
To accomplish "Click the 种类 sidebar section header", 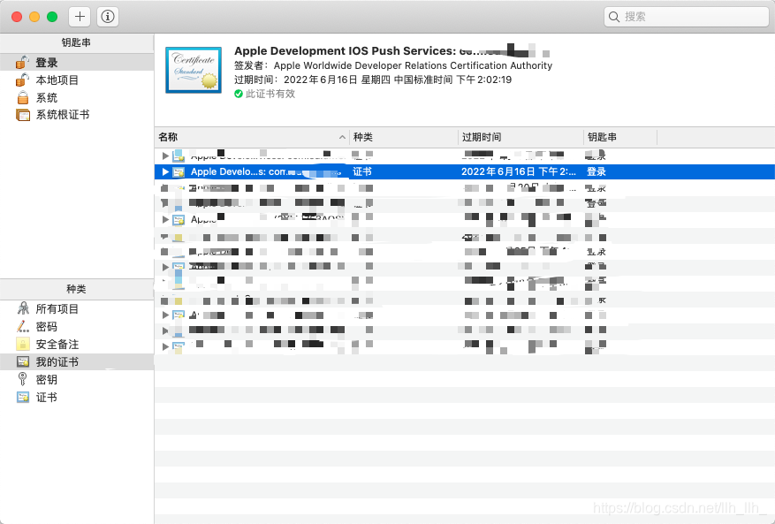I will coord(77,289).
